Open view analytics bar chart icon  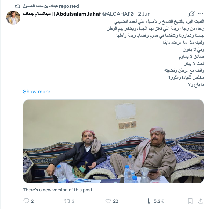(149, 201)
